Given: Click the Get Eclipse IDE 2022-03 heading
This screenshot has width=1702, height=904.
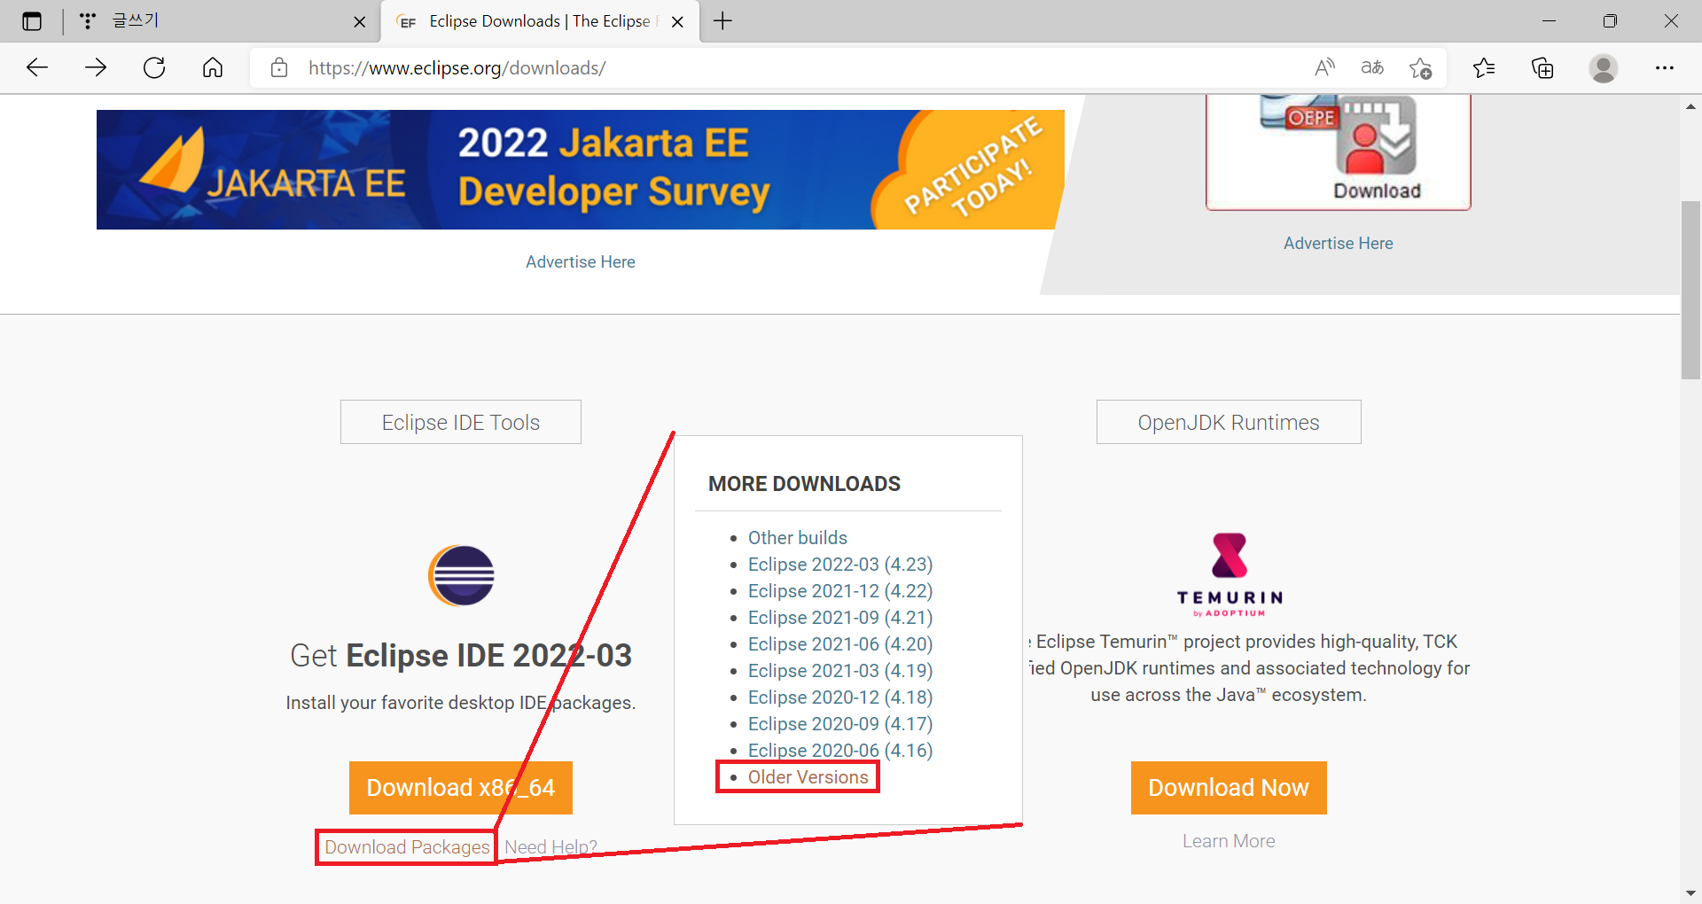Looking at the screenshot, I should [461, 656].
